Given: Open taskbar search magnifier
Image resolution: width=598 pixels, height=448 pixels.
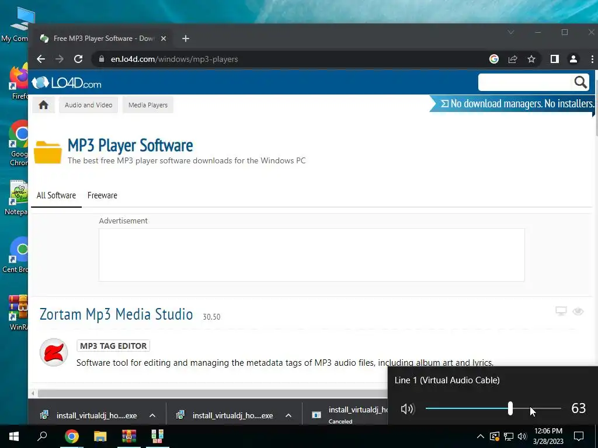Looking at the screenshot, I should pos(42,436).
